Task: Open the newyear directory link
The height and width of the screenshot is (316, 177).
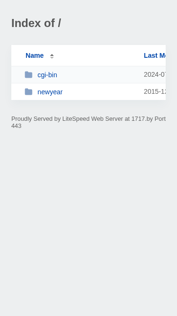Action: [x=50, y=92]
